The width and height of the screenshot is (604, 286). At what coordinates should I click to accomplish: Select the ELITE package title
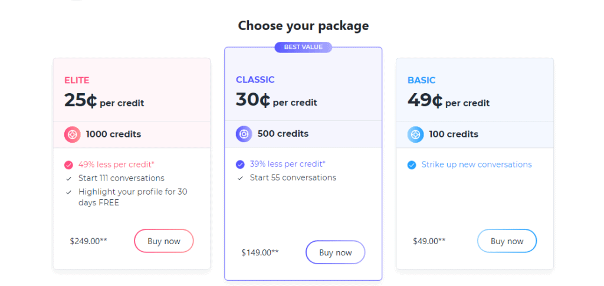pos(77,80)
